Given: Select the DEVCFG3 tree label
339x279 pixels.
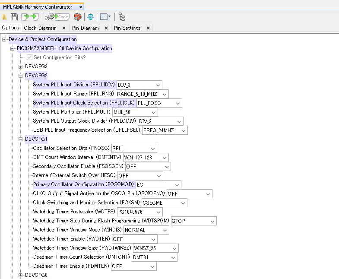Looking at the screenshot, I should (x=36, y=67).
